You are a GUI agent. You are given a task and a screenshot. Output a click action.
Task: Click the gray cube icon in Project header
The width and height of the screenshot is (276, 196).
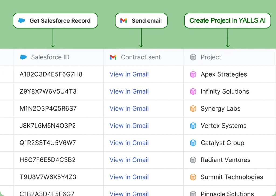click(193, 57)
